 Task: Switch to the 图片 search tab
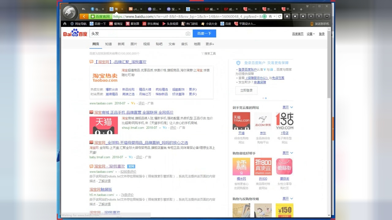click(134, 44)
